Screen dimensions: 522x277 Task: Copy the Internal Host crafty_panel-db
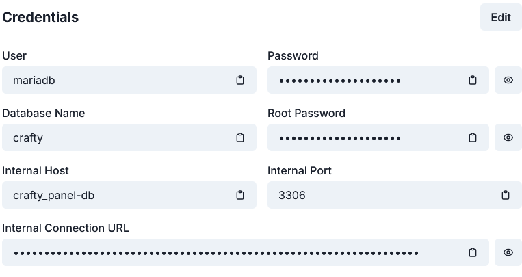click(240, 195)
